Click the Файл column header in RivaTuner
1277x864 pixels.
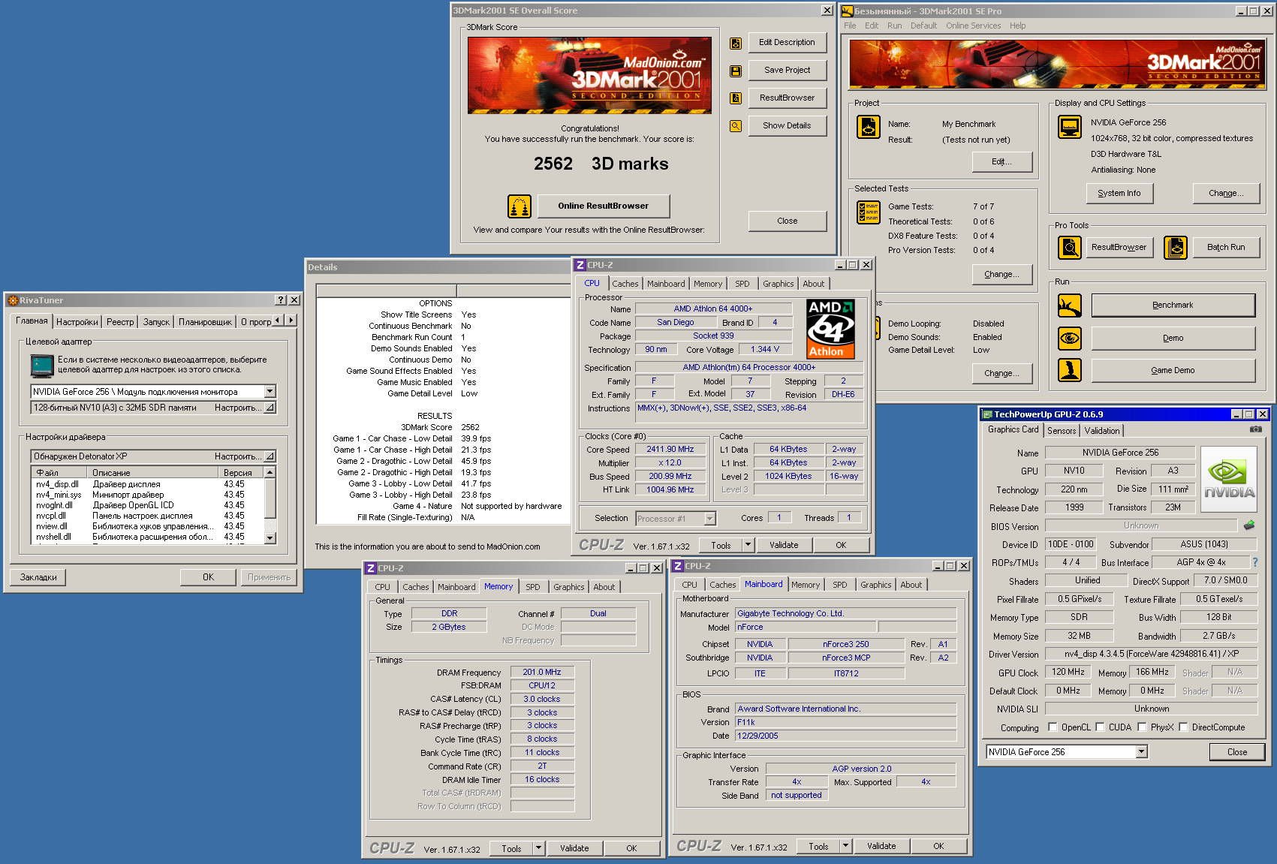coord(59,473)
